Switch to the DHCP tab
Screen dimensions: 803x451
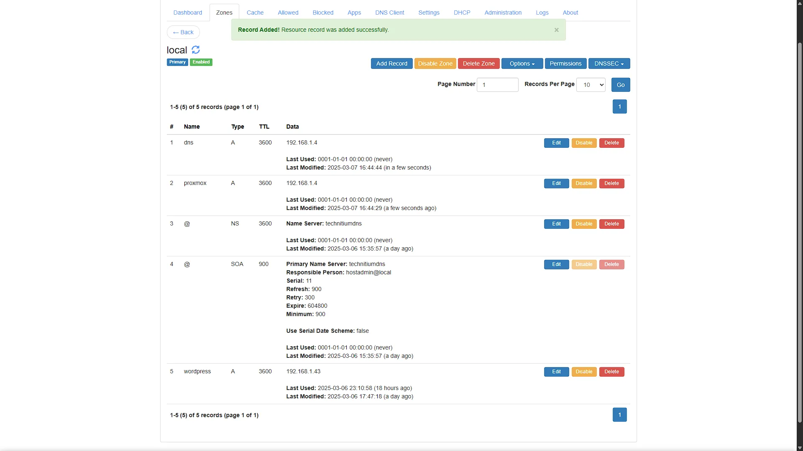click(462, 13)
